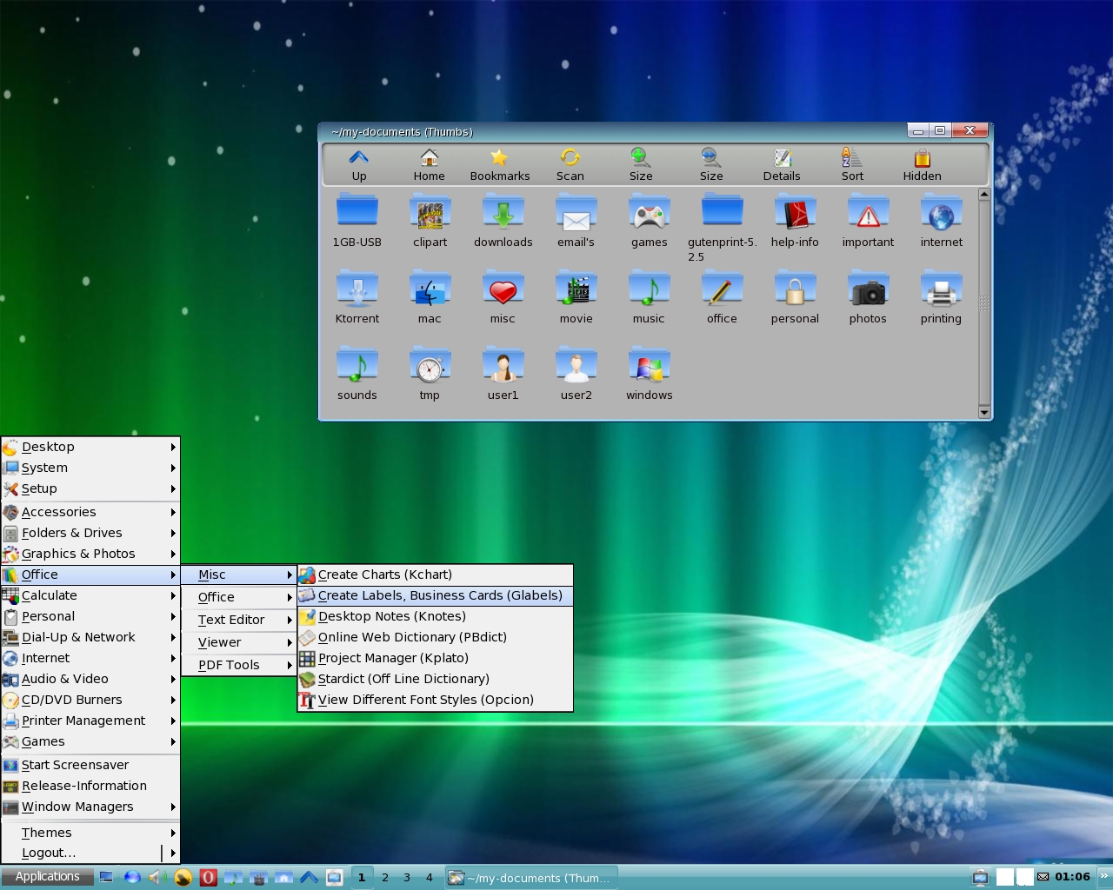This screenshot has width=1113, height=890.
Task: Expand the Audio & Video submenu
Action: click(x=90, y=679)
